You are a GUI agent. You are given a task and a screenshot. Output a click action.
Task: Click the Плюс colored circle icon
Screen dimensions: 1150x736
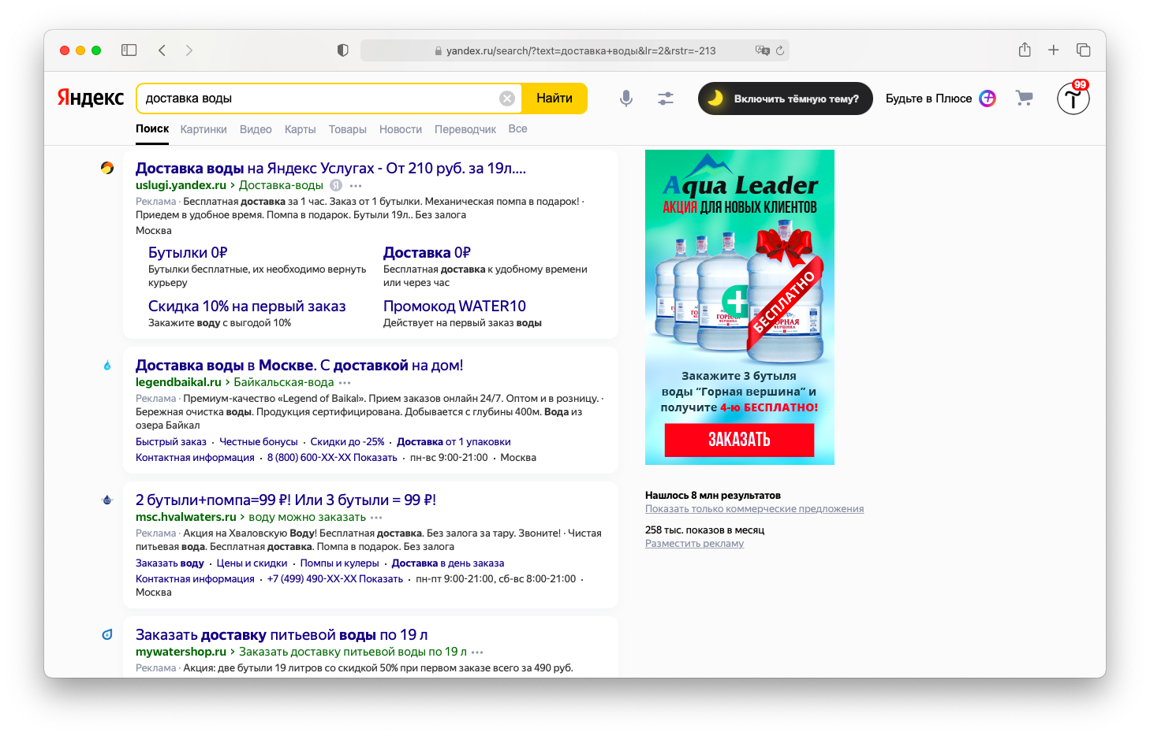pos(988,99)
